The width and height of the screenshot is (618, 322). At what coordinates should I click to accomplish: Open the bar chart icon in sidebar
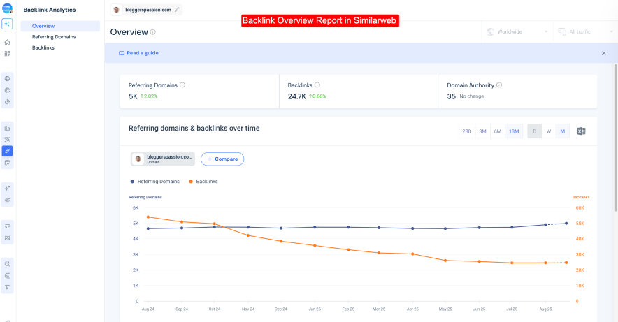(7, 128)
